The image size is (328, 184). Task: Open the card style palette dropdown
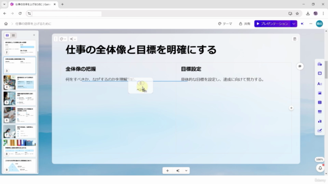click(63, 39)
